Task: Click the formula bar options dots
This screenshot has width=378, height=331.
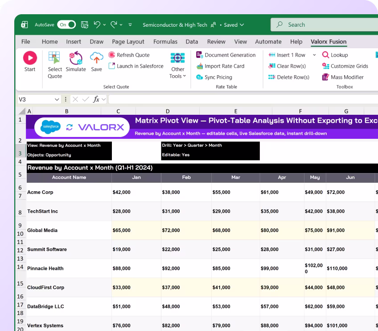Action: [66, 99]
